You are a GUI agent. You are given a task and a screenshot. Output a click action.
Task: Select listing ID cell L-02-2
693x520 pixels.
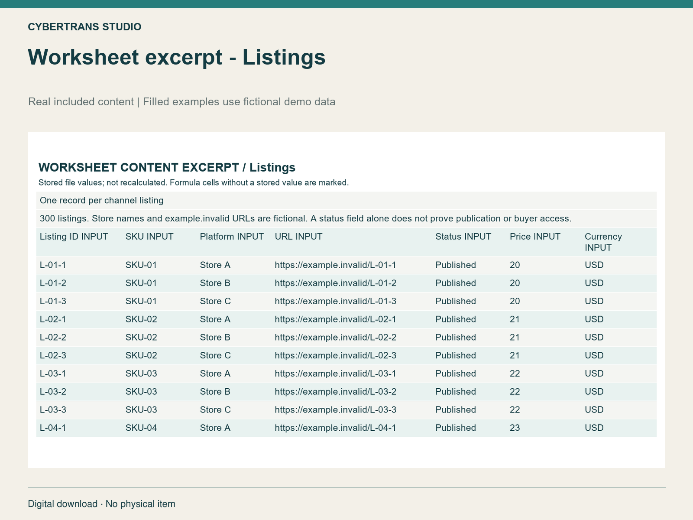pos(53,338)
